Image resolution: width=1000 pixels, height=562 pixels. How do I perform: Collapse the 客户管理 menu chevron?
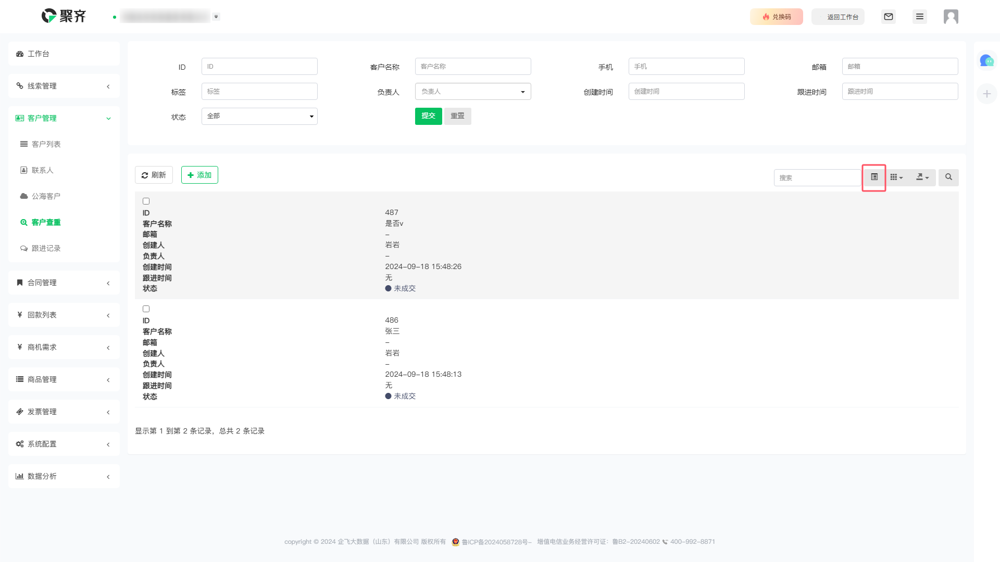point(108,119)
